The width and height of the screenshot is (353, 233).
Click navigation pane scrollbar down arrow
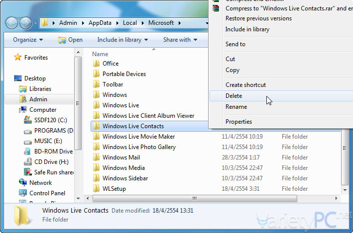pyautogui.click(x=78, y=199)
